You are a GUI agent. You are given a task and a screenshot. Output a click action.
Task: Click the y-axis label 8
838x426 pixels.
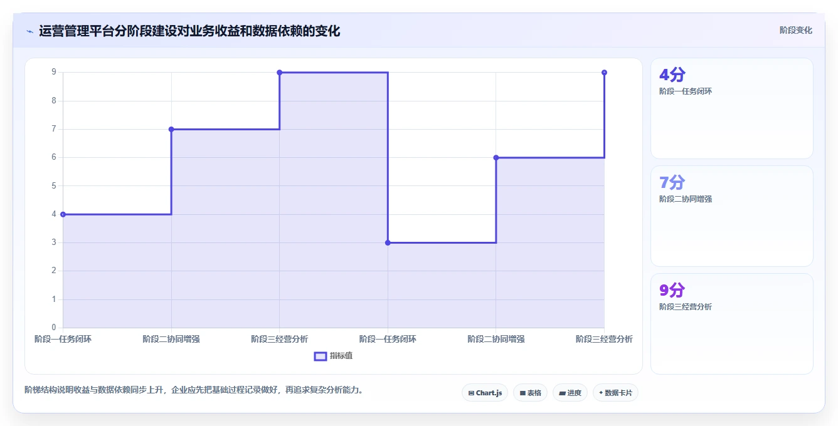[x=54, y=101]
